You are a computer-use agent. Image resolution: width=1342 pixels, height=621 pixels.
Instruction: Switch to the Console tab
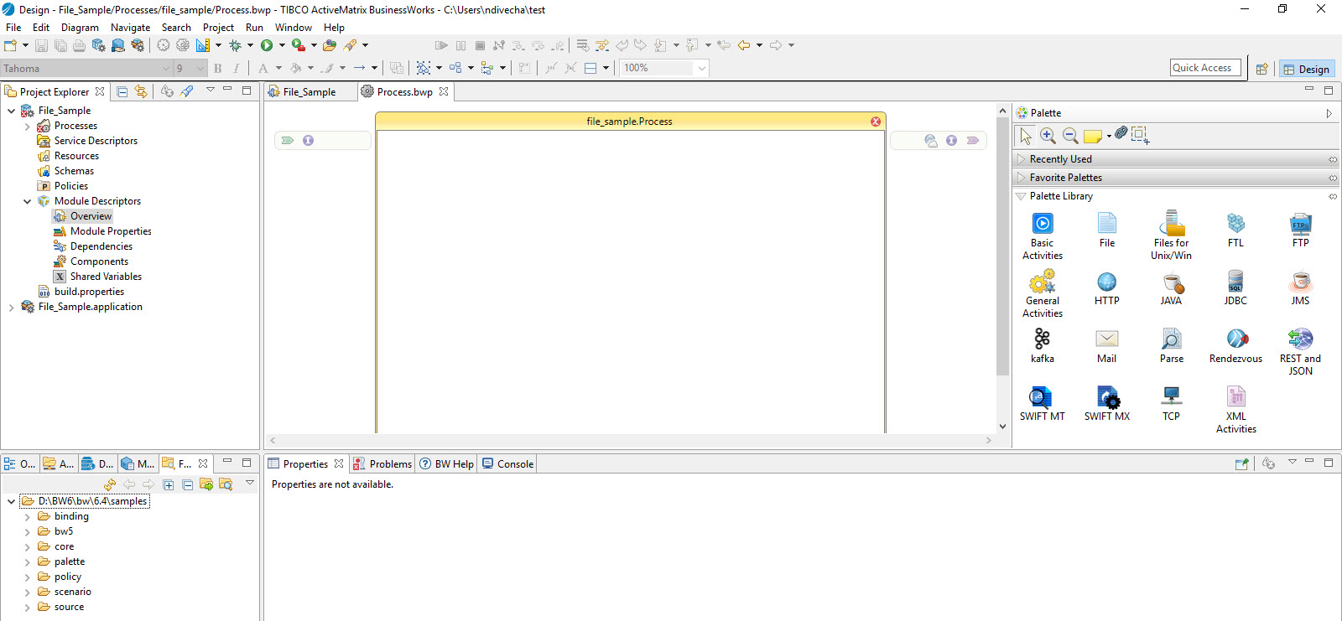[x=514, y=464]
